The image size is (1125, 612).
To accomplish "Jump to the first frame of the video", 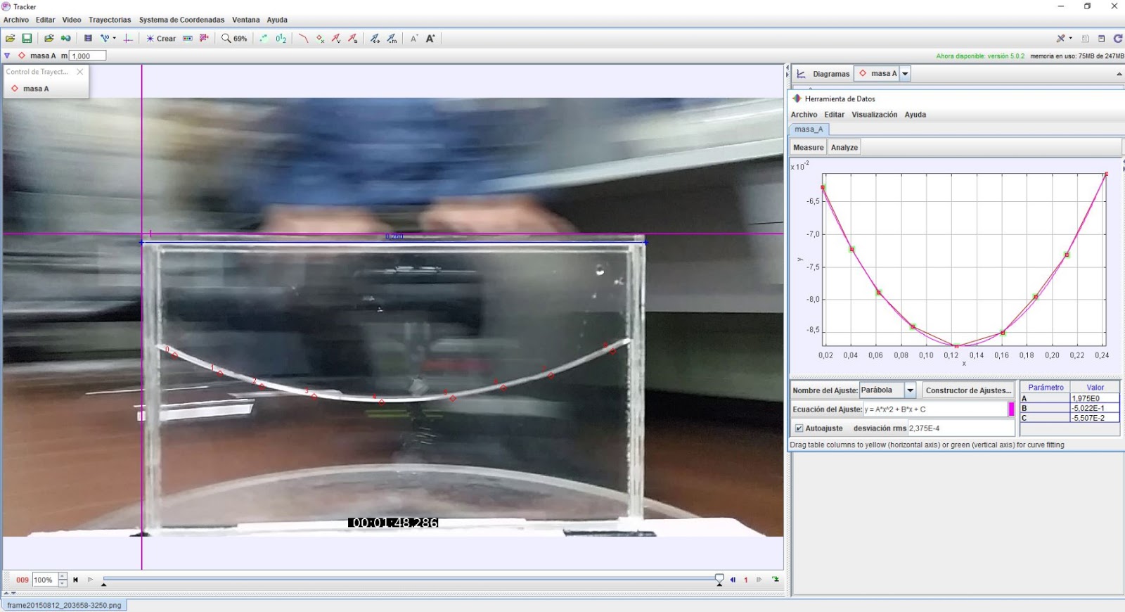I will coord(75,580).
